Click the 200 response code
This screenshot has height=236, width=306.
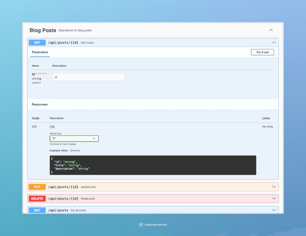click(x=34, y=126)
